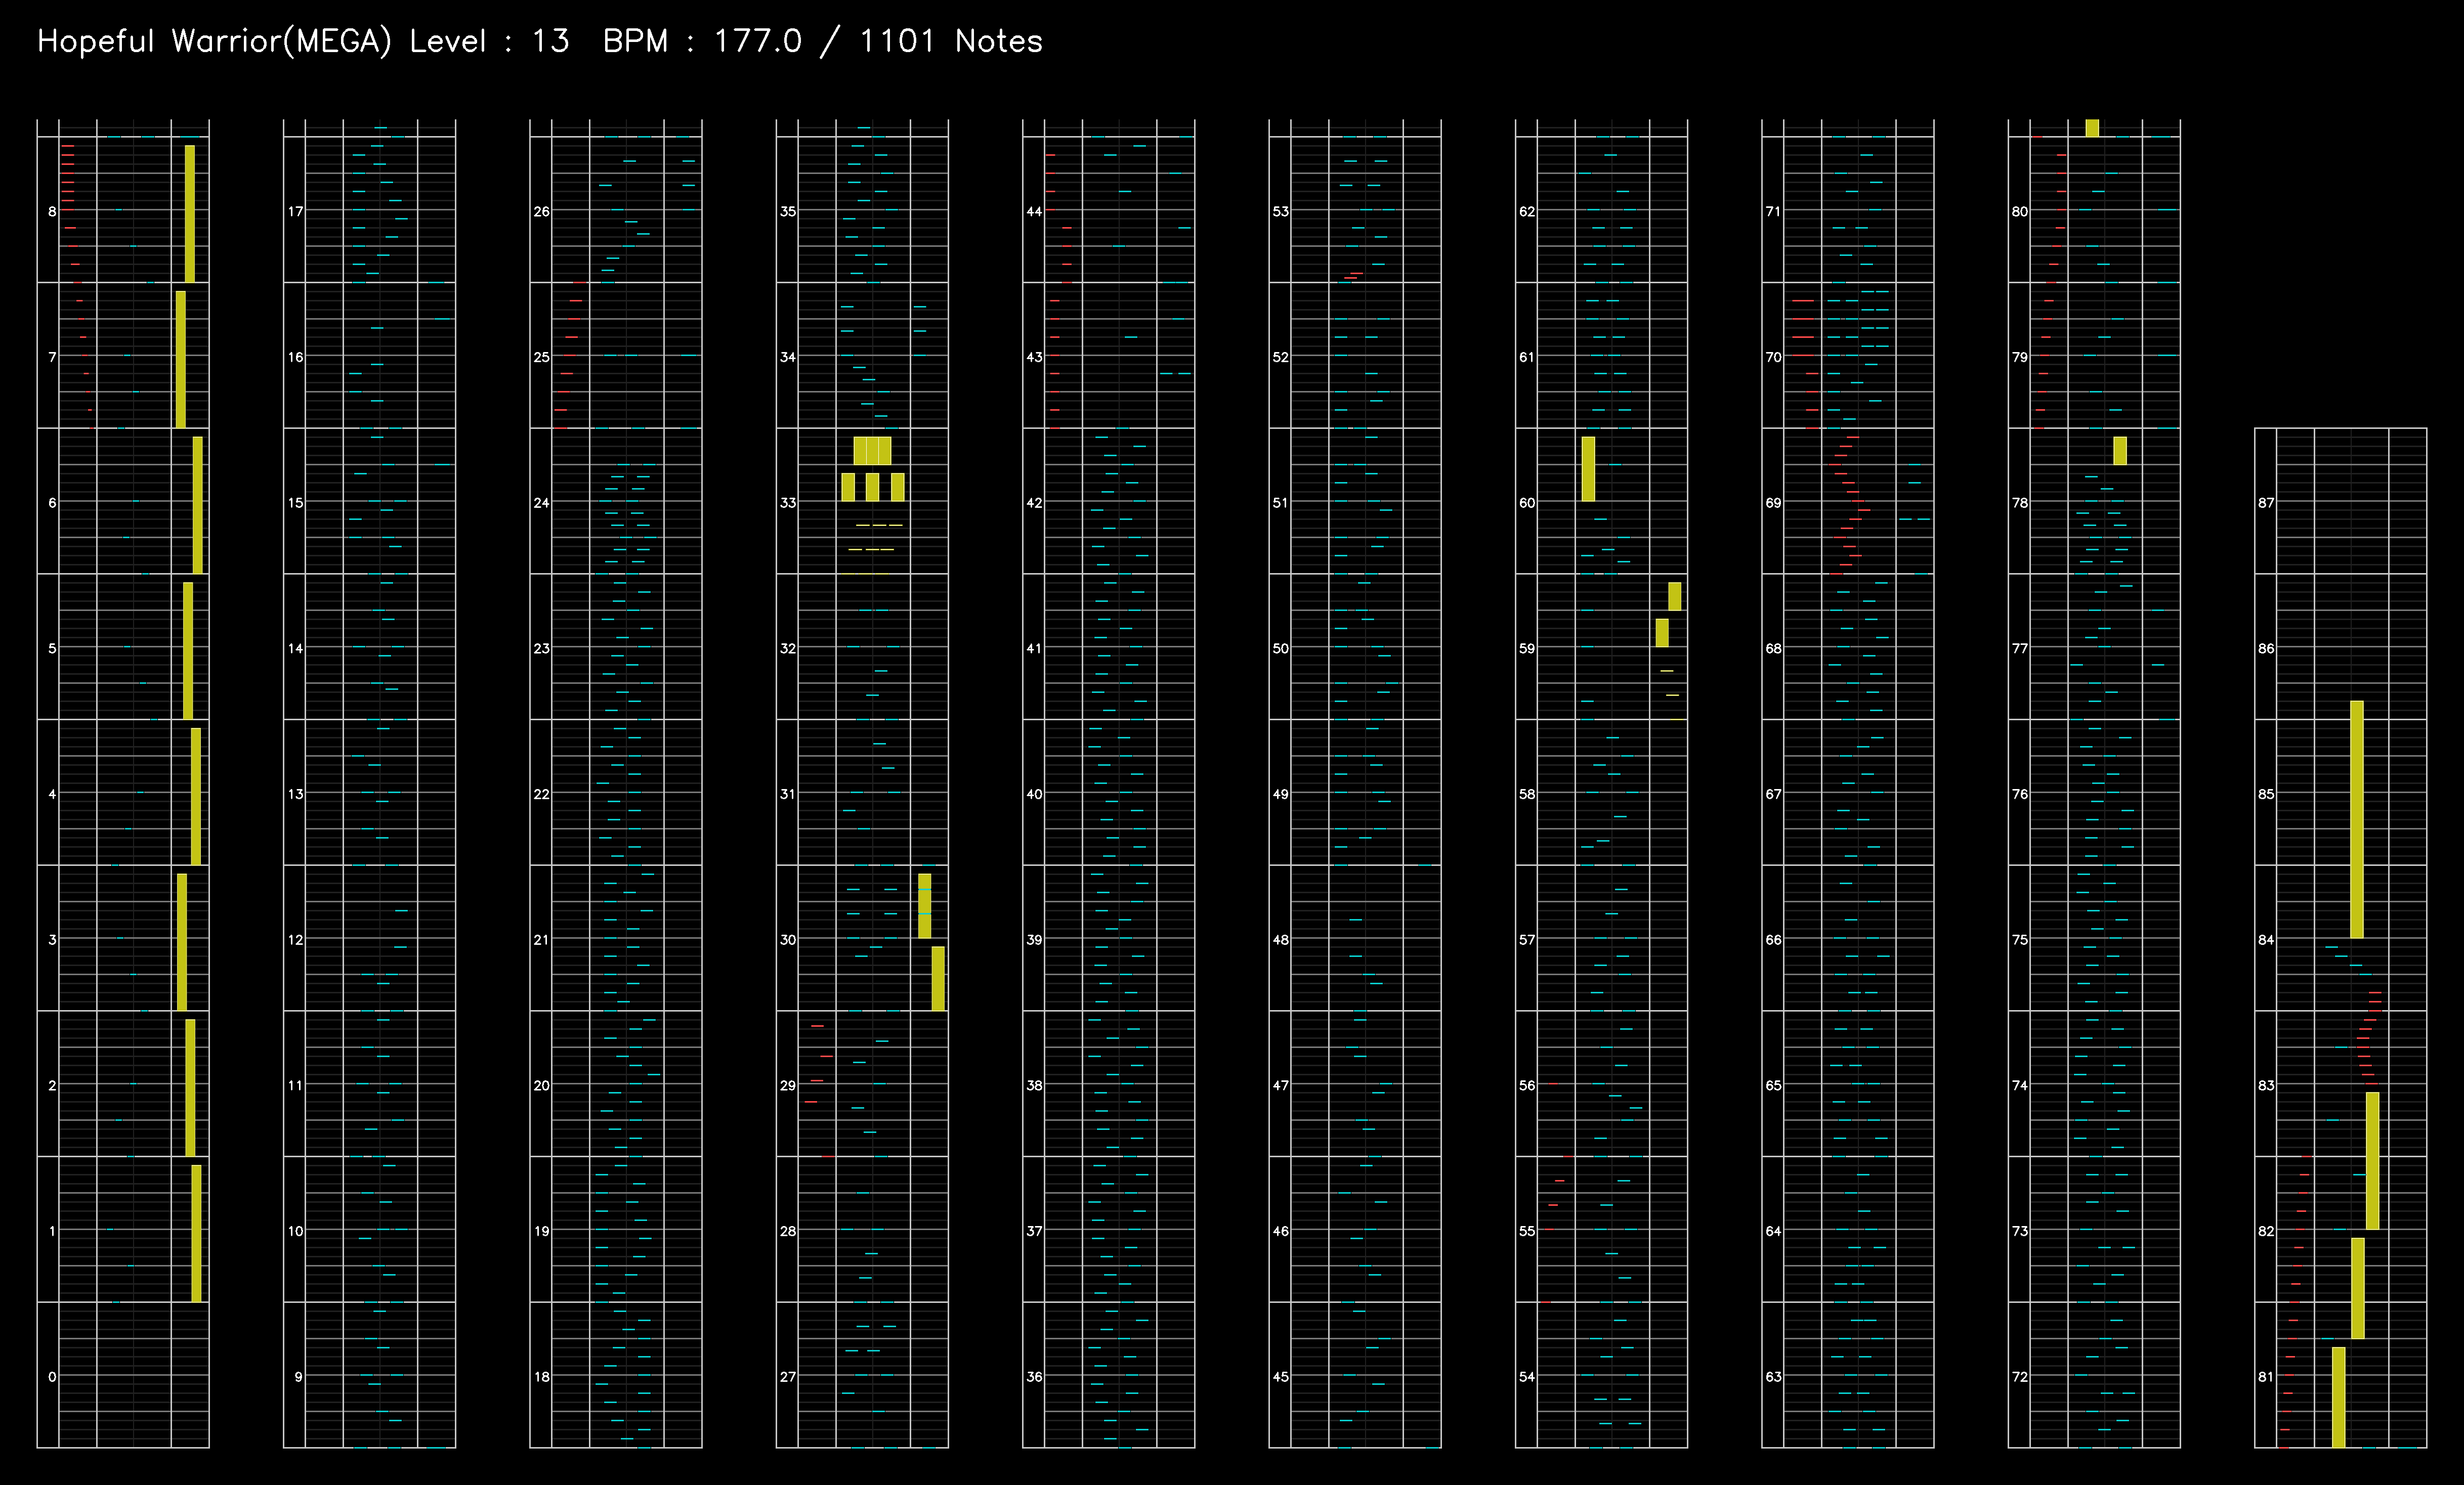Click the yellow long note in measure 1
Image resolution: width=2464 pixels, height=1485 pixels.
196,1233
